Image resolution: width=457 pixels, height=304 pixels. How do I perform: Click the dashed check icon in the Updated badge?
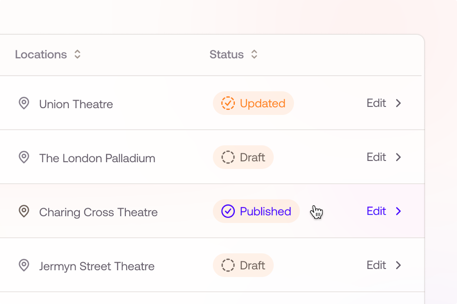point(228,103)
